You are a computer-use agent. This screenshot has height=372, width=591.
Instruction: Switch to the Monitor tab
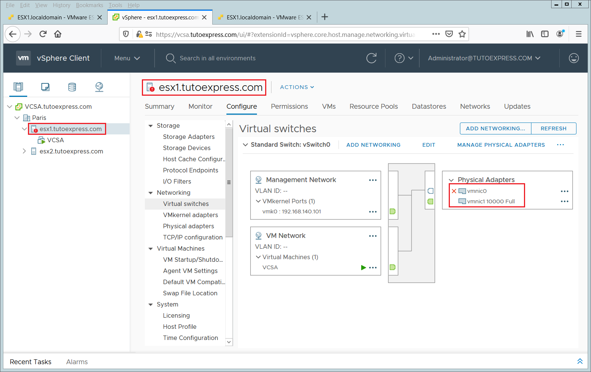coord(200,106)
